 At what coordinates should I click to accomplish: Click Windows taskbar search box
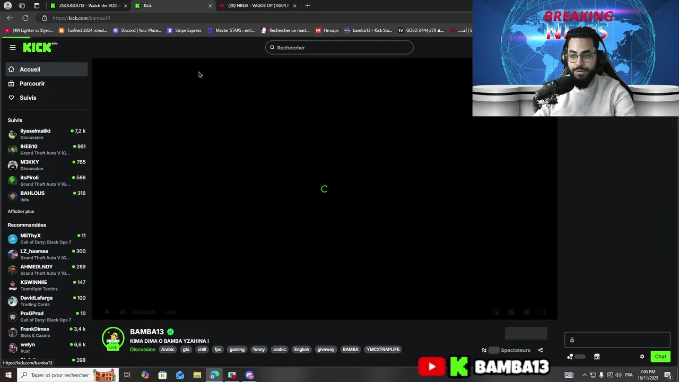67,375
